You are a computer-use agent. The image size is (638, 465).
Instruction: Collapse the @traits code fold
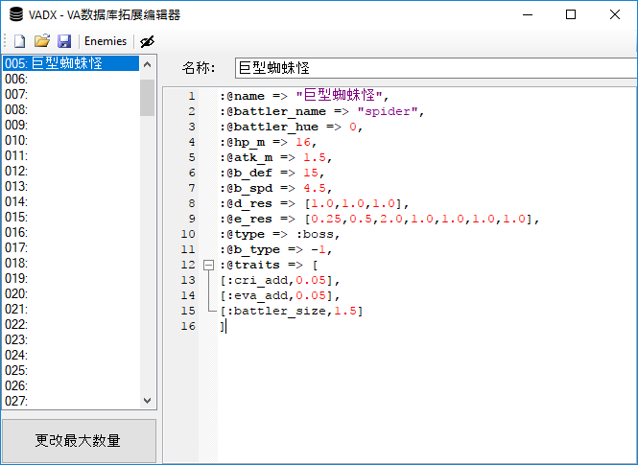point(208,265)
